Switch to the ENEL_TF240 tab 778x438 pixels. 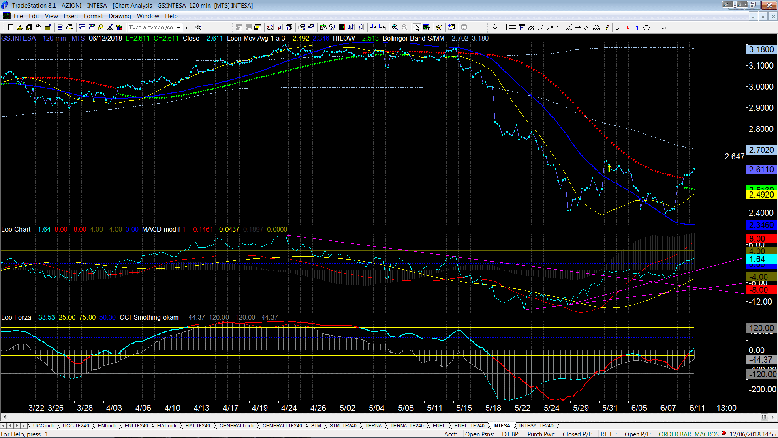point(469,426)
